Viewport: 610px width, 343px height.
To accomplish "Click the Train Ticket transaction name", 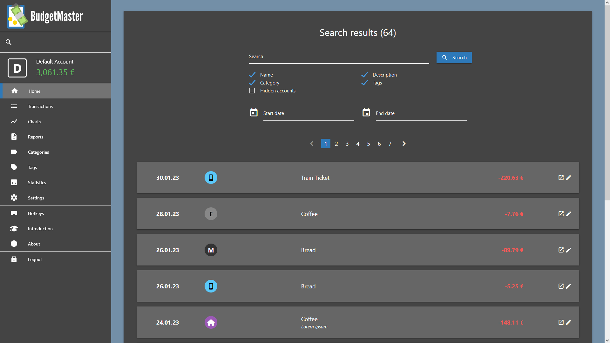I will coord(315,178).
